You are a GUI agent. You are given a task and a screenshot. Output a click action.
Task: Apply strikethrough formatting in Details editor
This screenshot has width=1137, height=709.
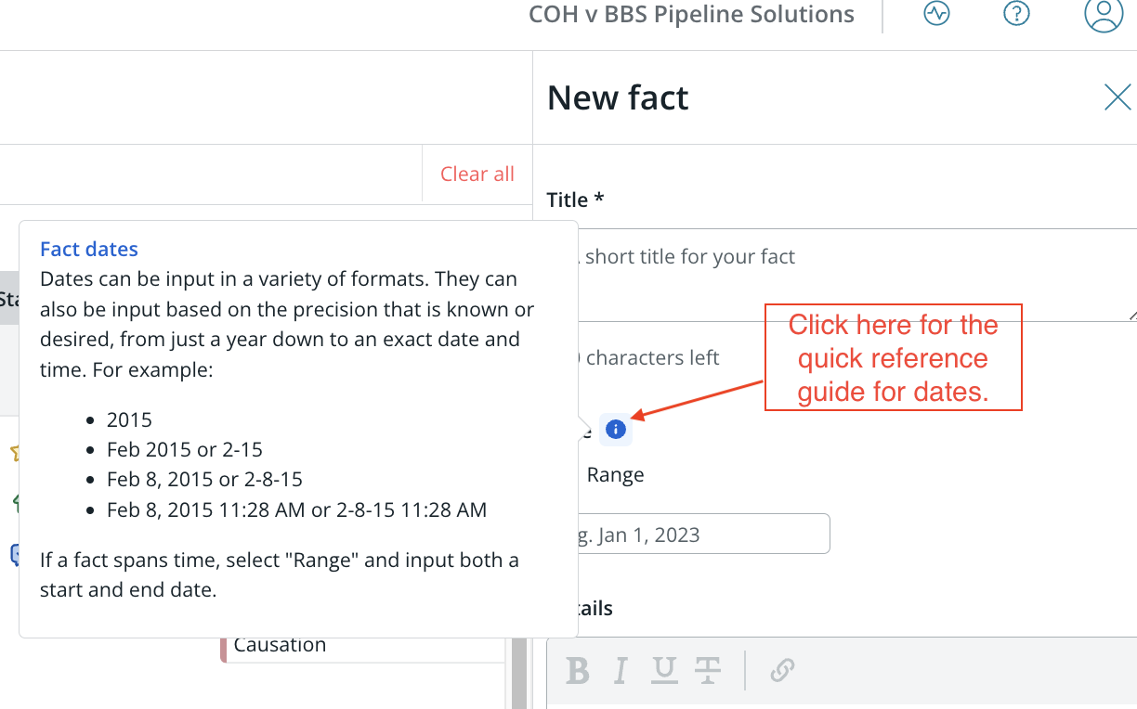[x=708, y=670]
